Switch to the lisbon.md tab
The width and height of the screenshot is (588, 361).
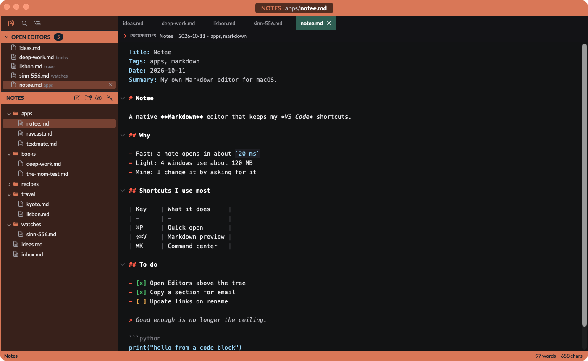coord(224,23)
